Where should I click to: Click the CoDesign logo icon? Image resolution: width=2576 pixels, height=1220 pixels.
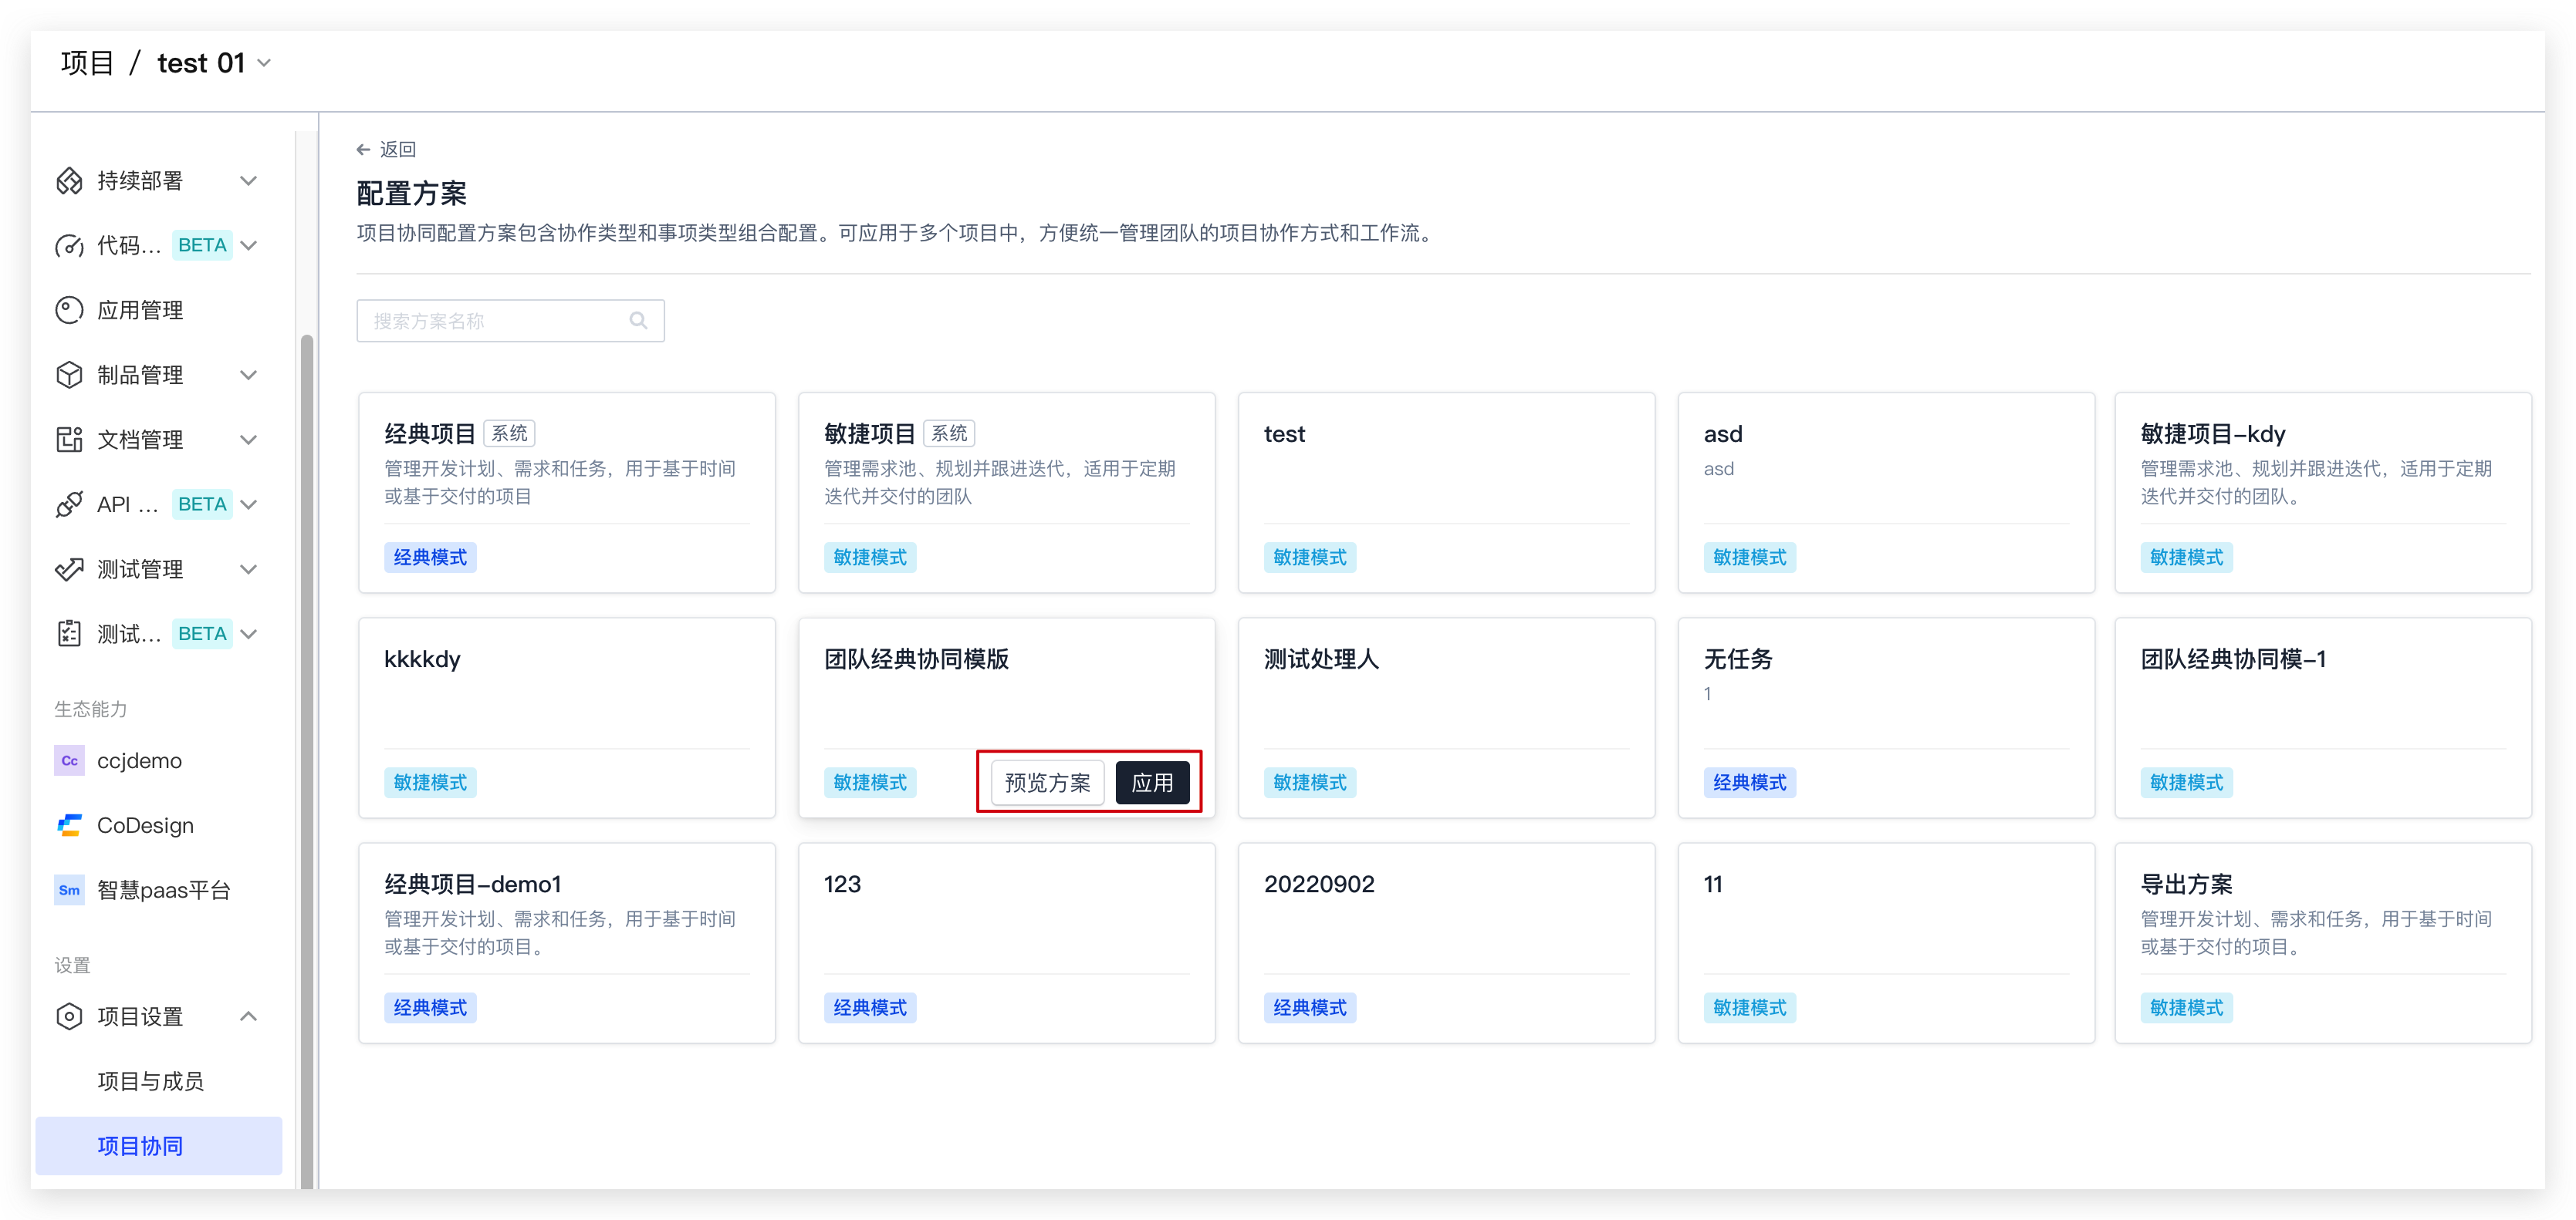click(x=69, y=825)
